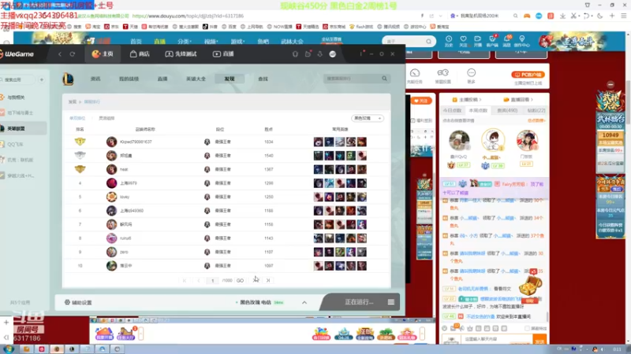Click the GO pagination button

point(240,281)
